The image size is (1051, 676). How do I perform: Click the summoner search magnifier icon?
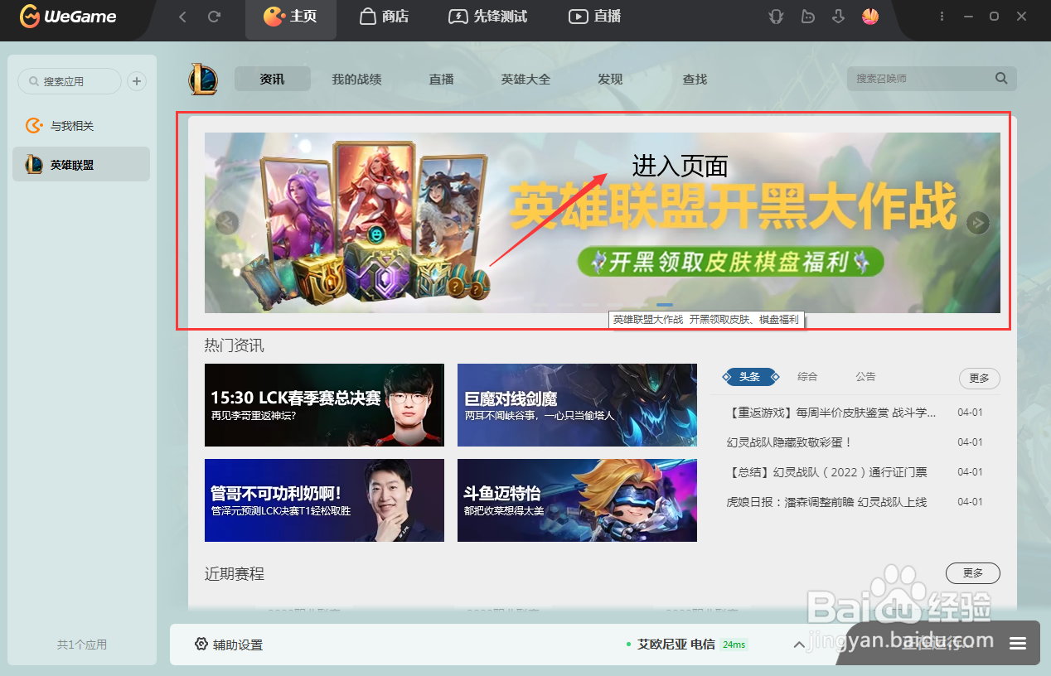point(1001,79)
